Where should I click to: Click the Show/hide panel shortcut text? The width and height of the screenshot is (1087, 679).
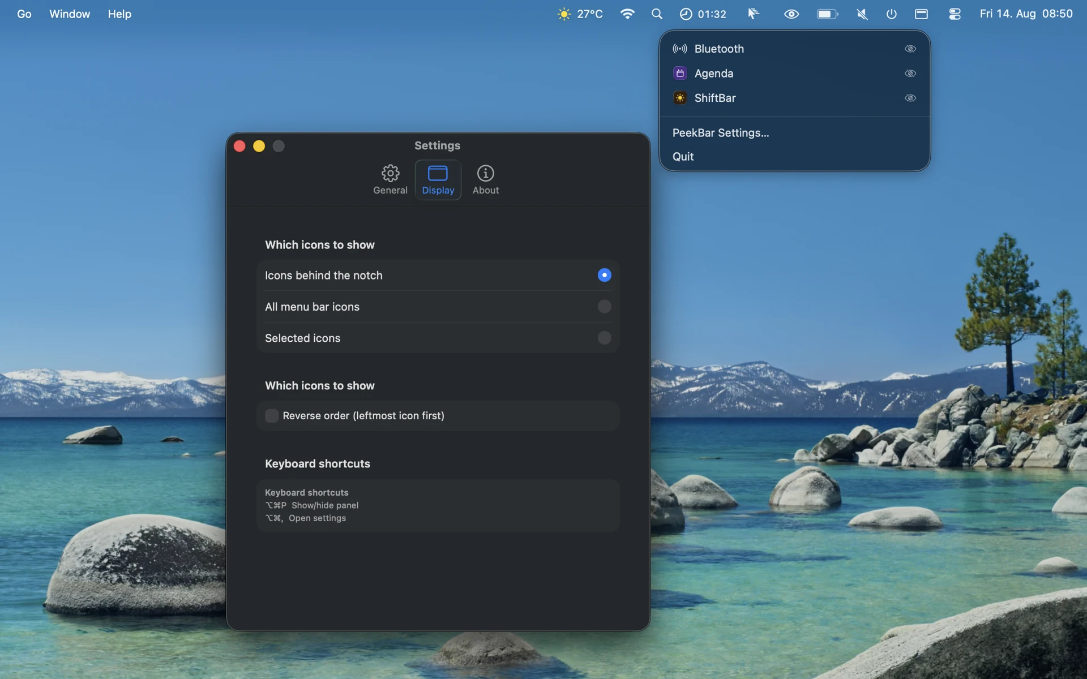325,505
